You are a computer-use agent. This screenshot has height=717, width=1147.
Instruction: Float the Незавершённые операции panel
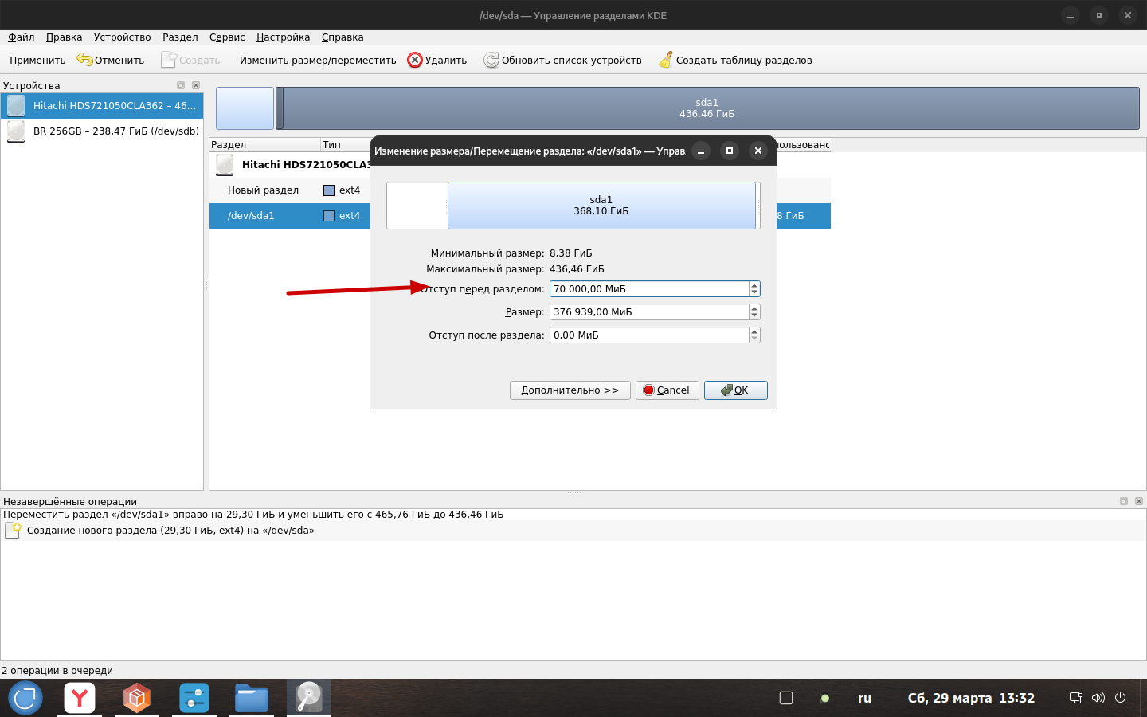(x=1124, y=501)
